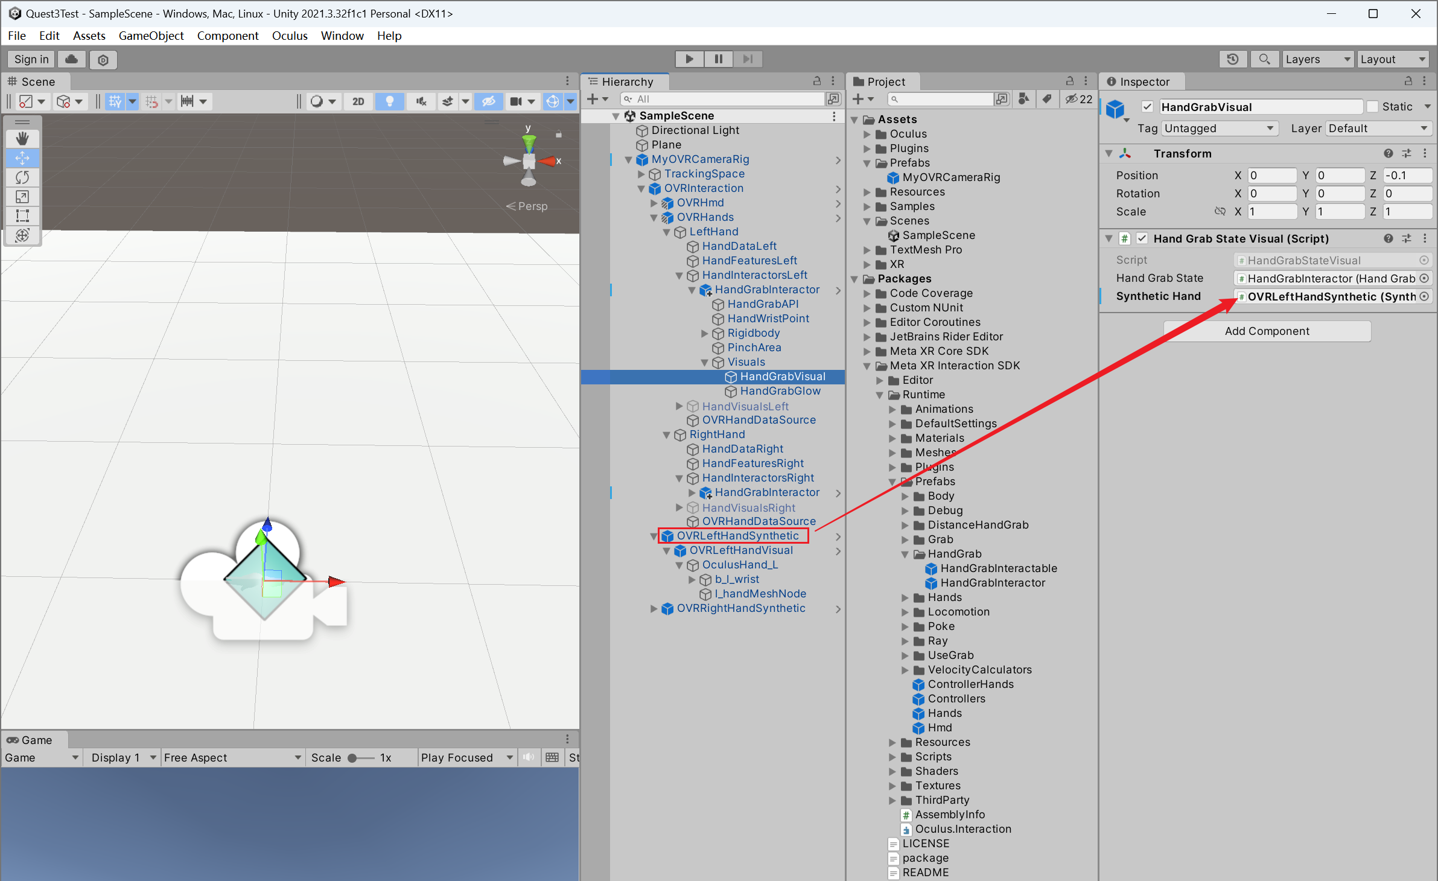Click the Sign in button
This screenshot has height=881, width=1438.
(31, 59)
